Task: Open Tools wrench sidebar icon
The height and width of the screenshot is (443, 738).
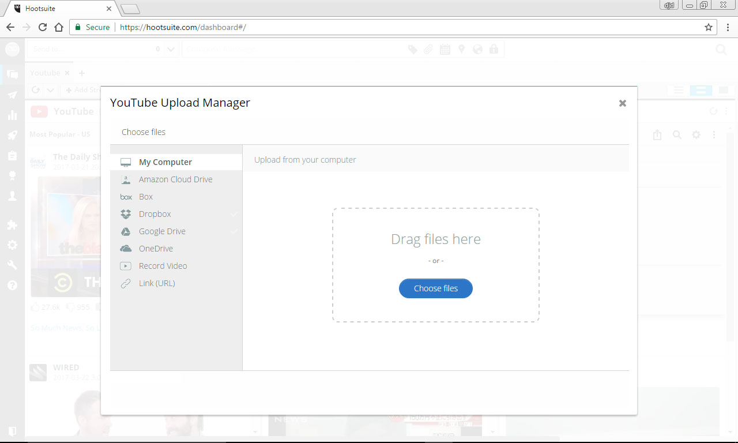Action: coord(12,265)
